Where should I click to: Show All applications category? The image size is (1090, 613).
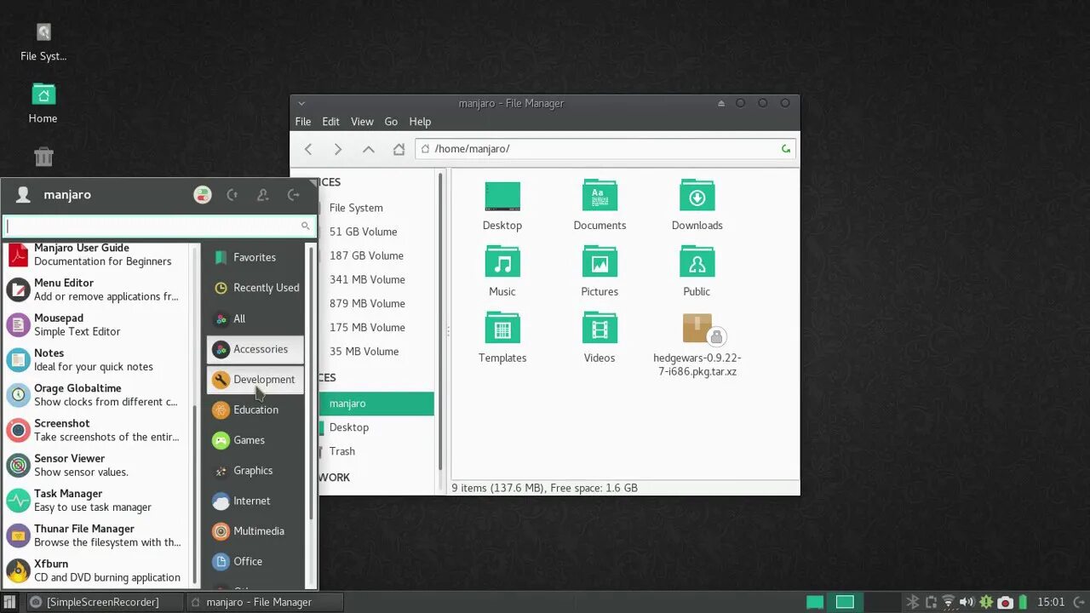point(255,318)
